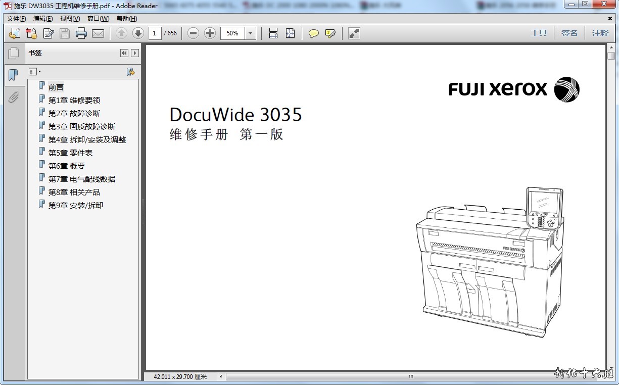Select the highlight text tool
619x385 pixels.
coord(330,33)
